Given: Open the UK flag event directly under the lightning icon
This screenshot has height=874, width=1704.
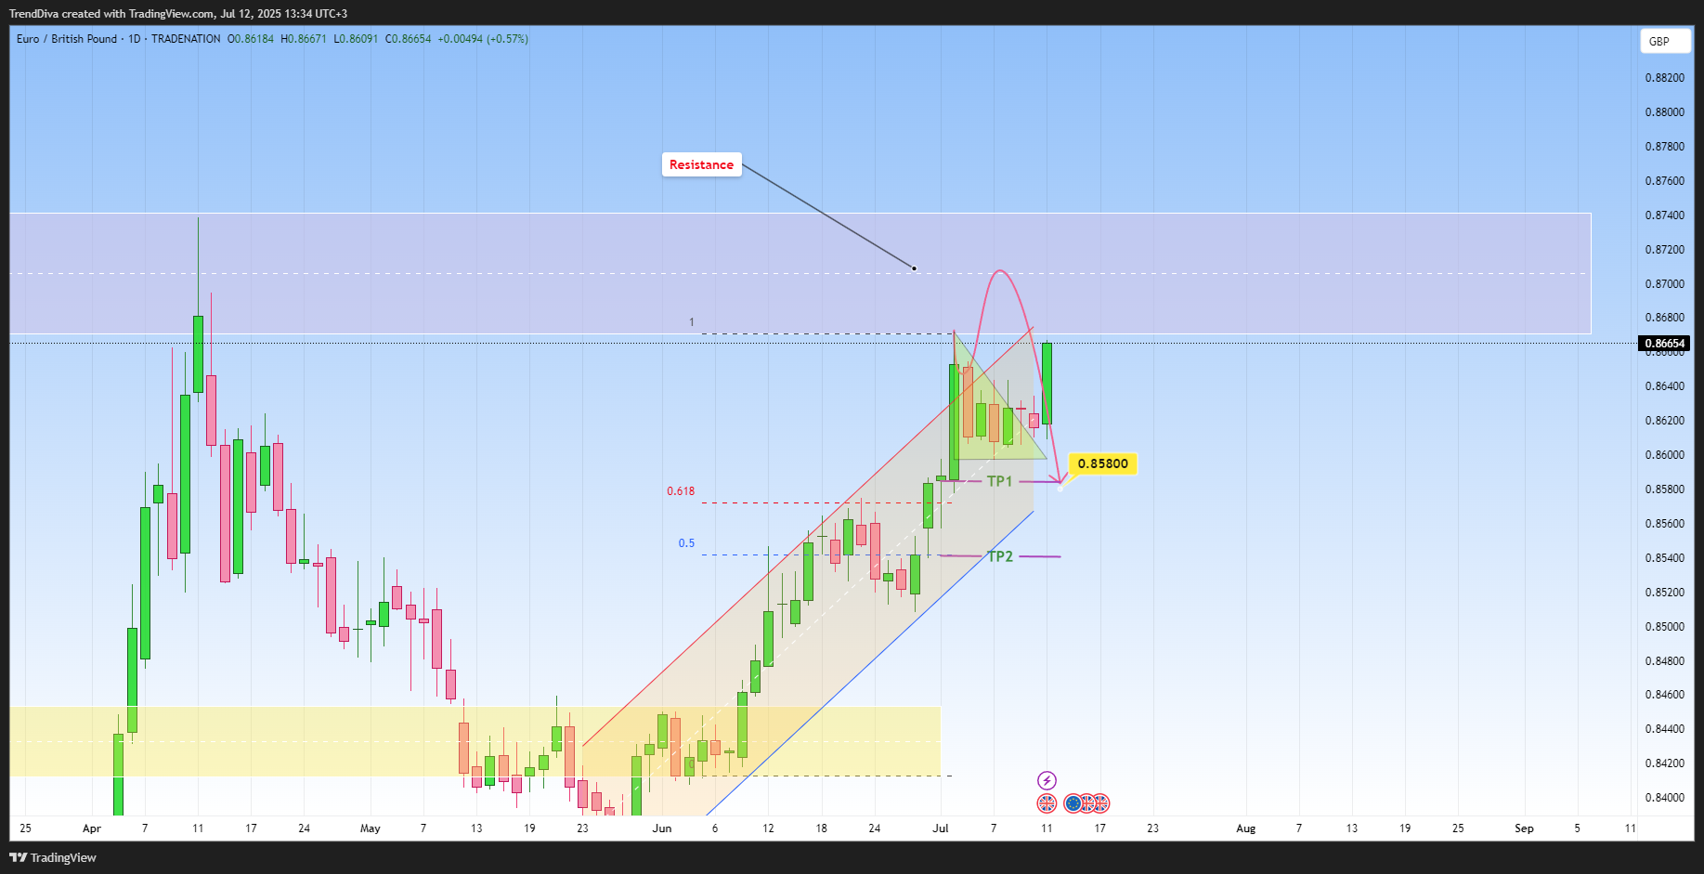Looking at the screenshot, I should point(1047,803).
